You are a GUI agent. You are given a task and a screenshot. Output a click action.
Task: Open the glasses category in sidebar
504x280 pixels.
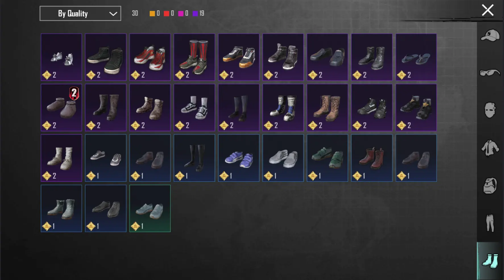click(x=490, y=73)
